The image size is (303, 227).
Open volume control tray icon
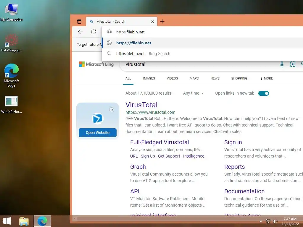coord(275,221)
